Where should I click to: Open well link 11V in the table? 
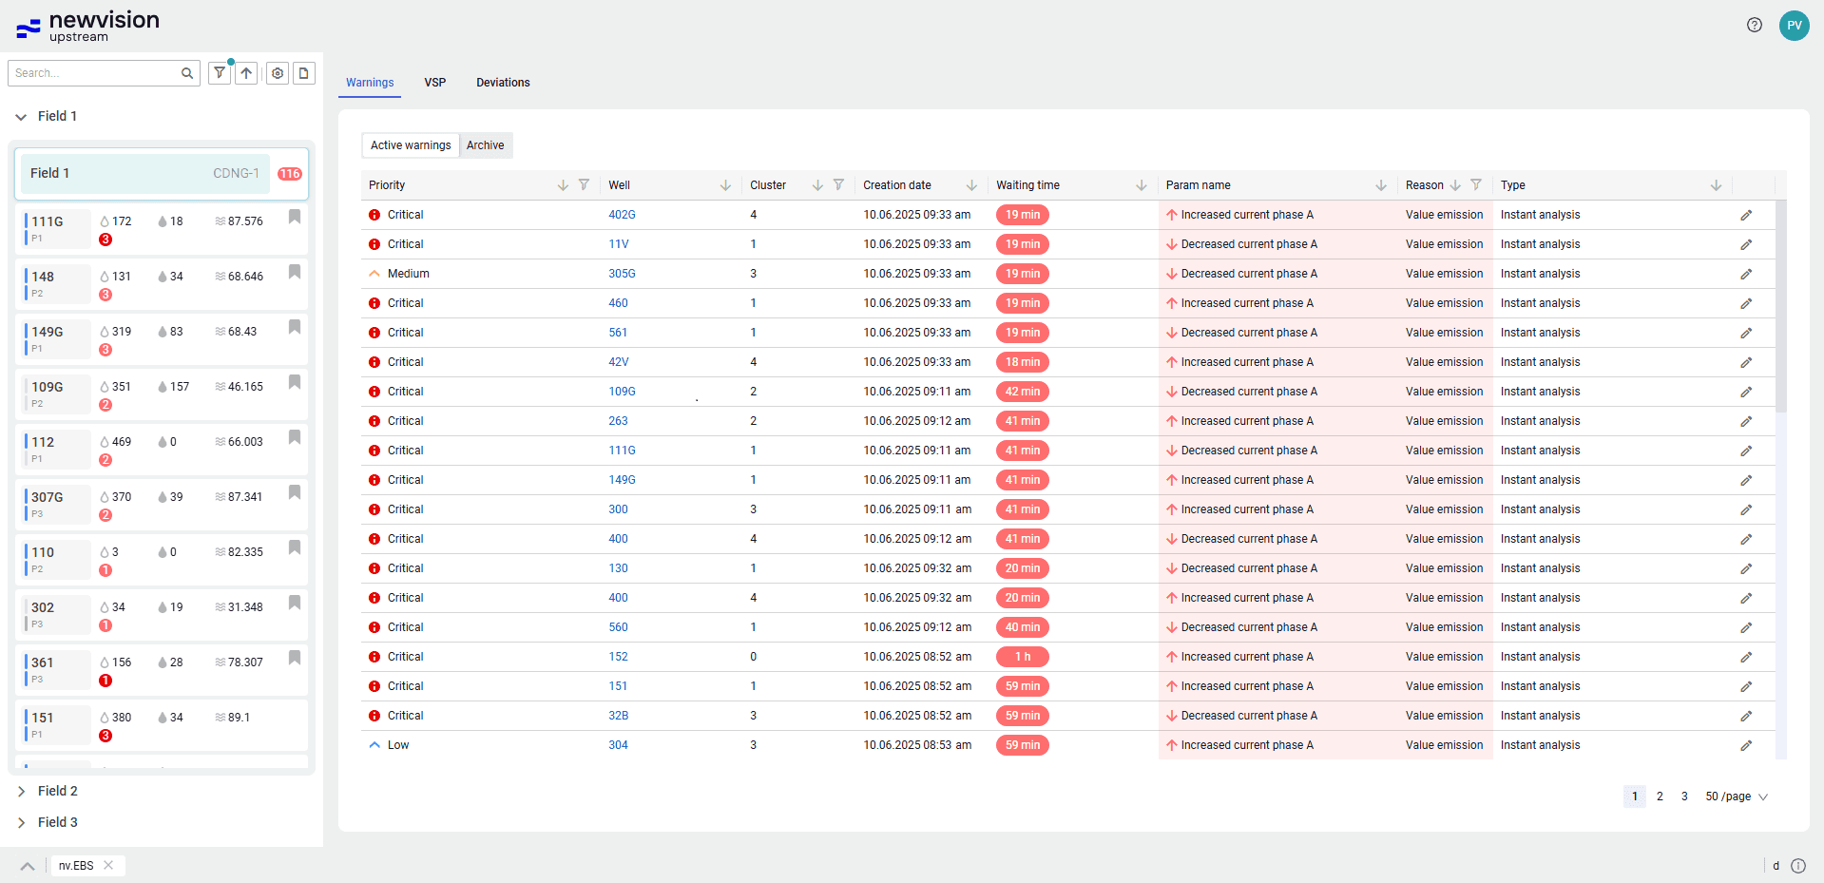619,244
